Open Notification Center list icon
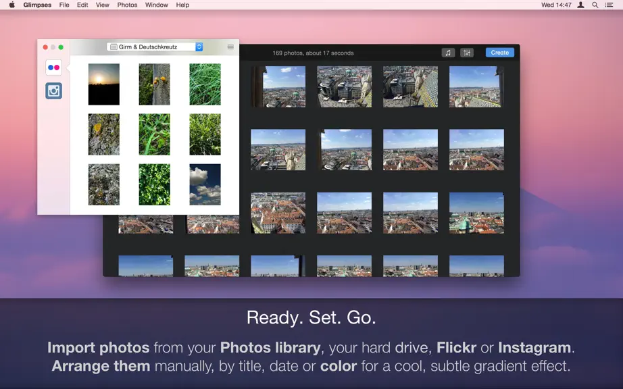 coord(609,5)
